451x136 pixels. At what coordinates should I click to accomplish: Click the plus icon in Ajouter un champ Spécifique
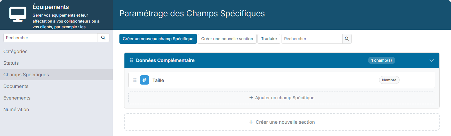click(251, 98)
